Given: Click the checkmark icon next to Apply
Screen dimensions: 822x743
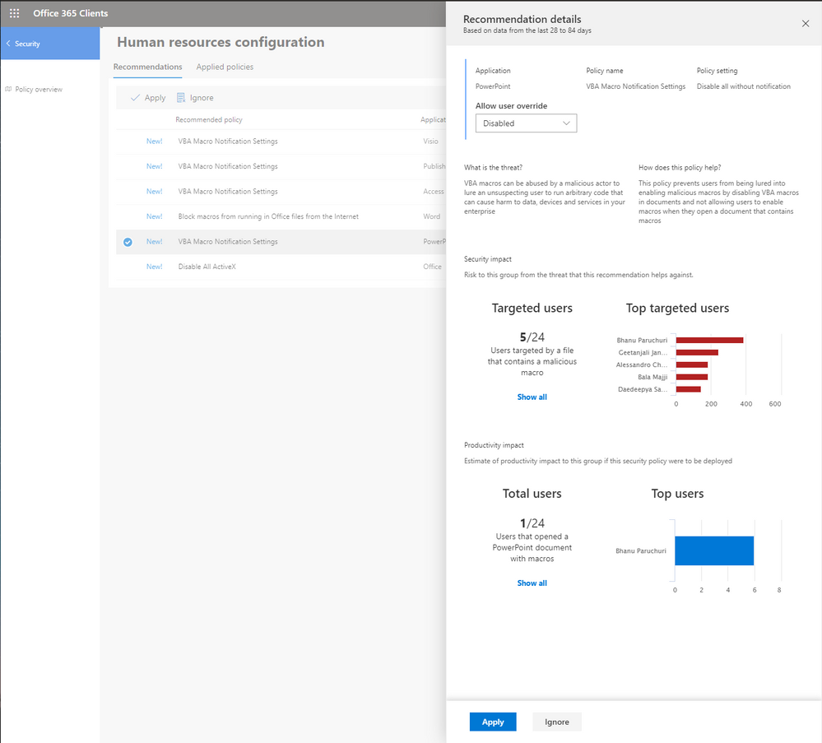Looking at the screenshot, I should coord(135,98).
